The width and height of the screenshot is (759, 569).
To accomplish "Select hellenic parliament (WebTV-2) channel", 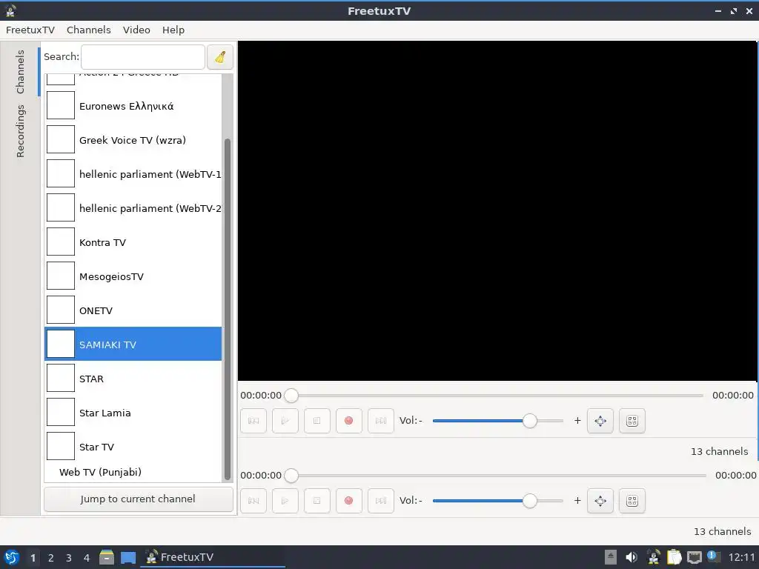I will 133,208.
